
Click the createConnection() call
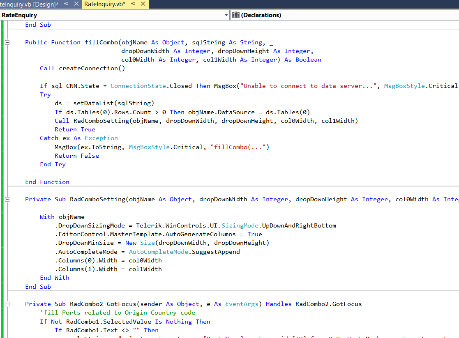click(x=92, y=68)
